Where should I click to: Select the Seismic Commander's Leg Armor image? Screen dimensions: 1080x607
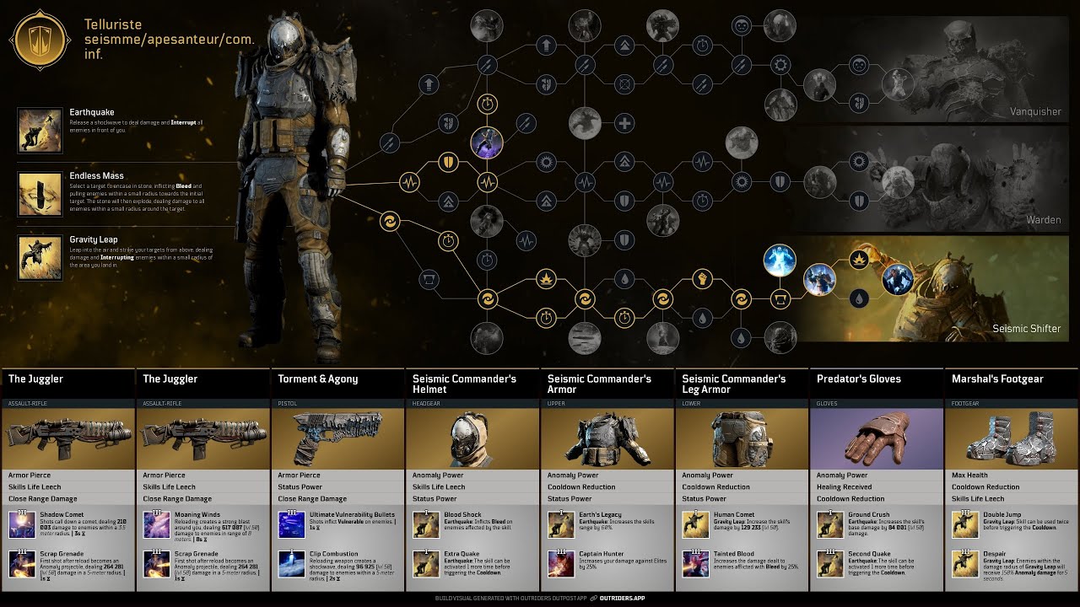pos(742,438)
